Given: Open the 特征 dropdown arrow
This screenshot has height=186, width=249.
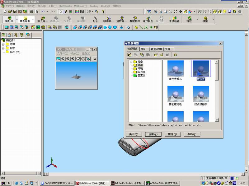Looking at the screenshot, I should pyautogui.click(x=197, y=19).
